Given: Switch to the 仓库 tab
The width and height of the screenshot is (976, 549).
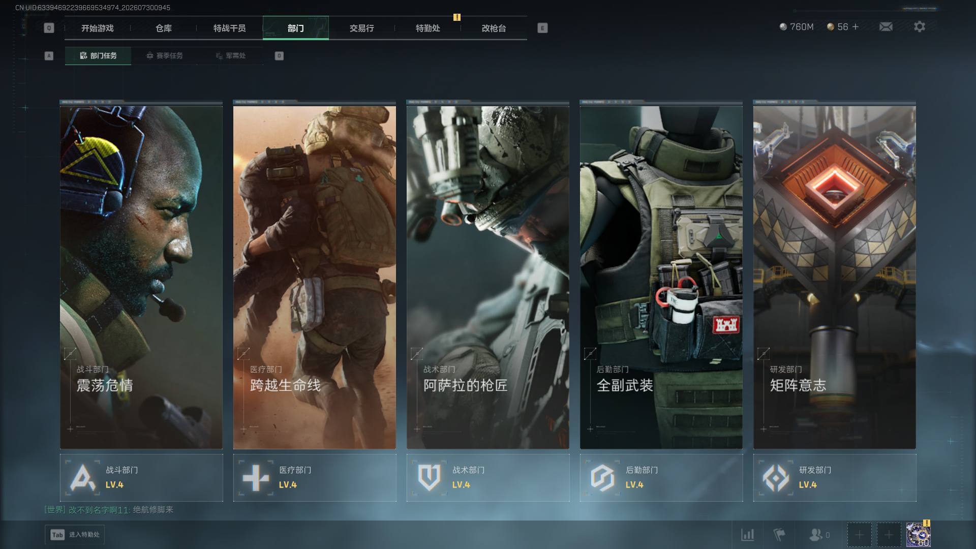Looking at the screenshot, I should pos(163,28).
